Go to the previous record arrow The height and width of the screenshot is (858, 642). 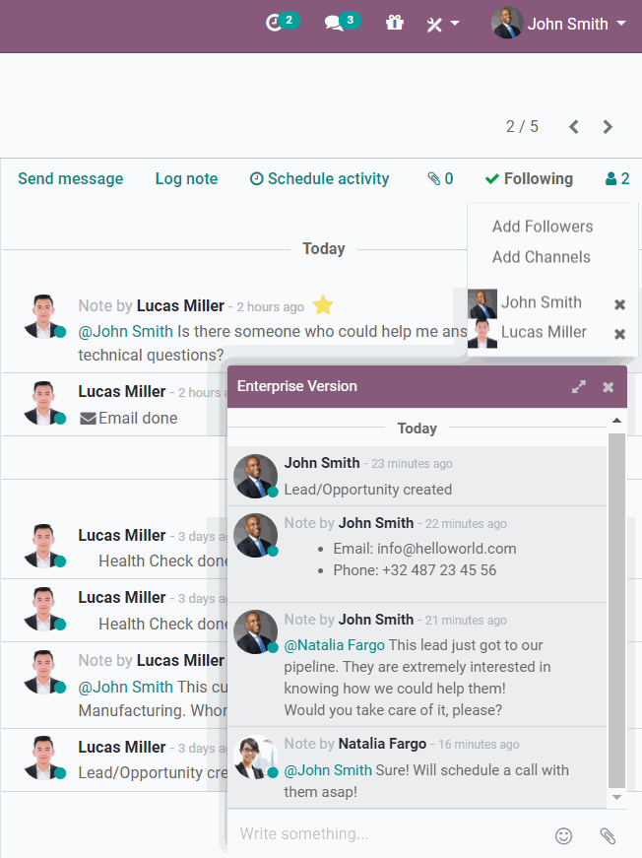coord(574,126)
